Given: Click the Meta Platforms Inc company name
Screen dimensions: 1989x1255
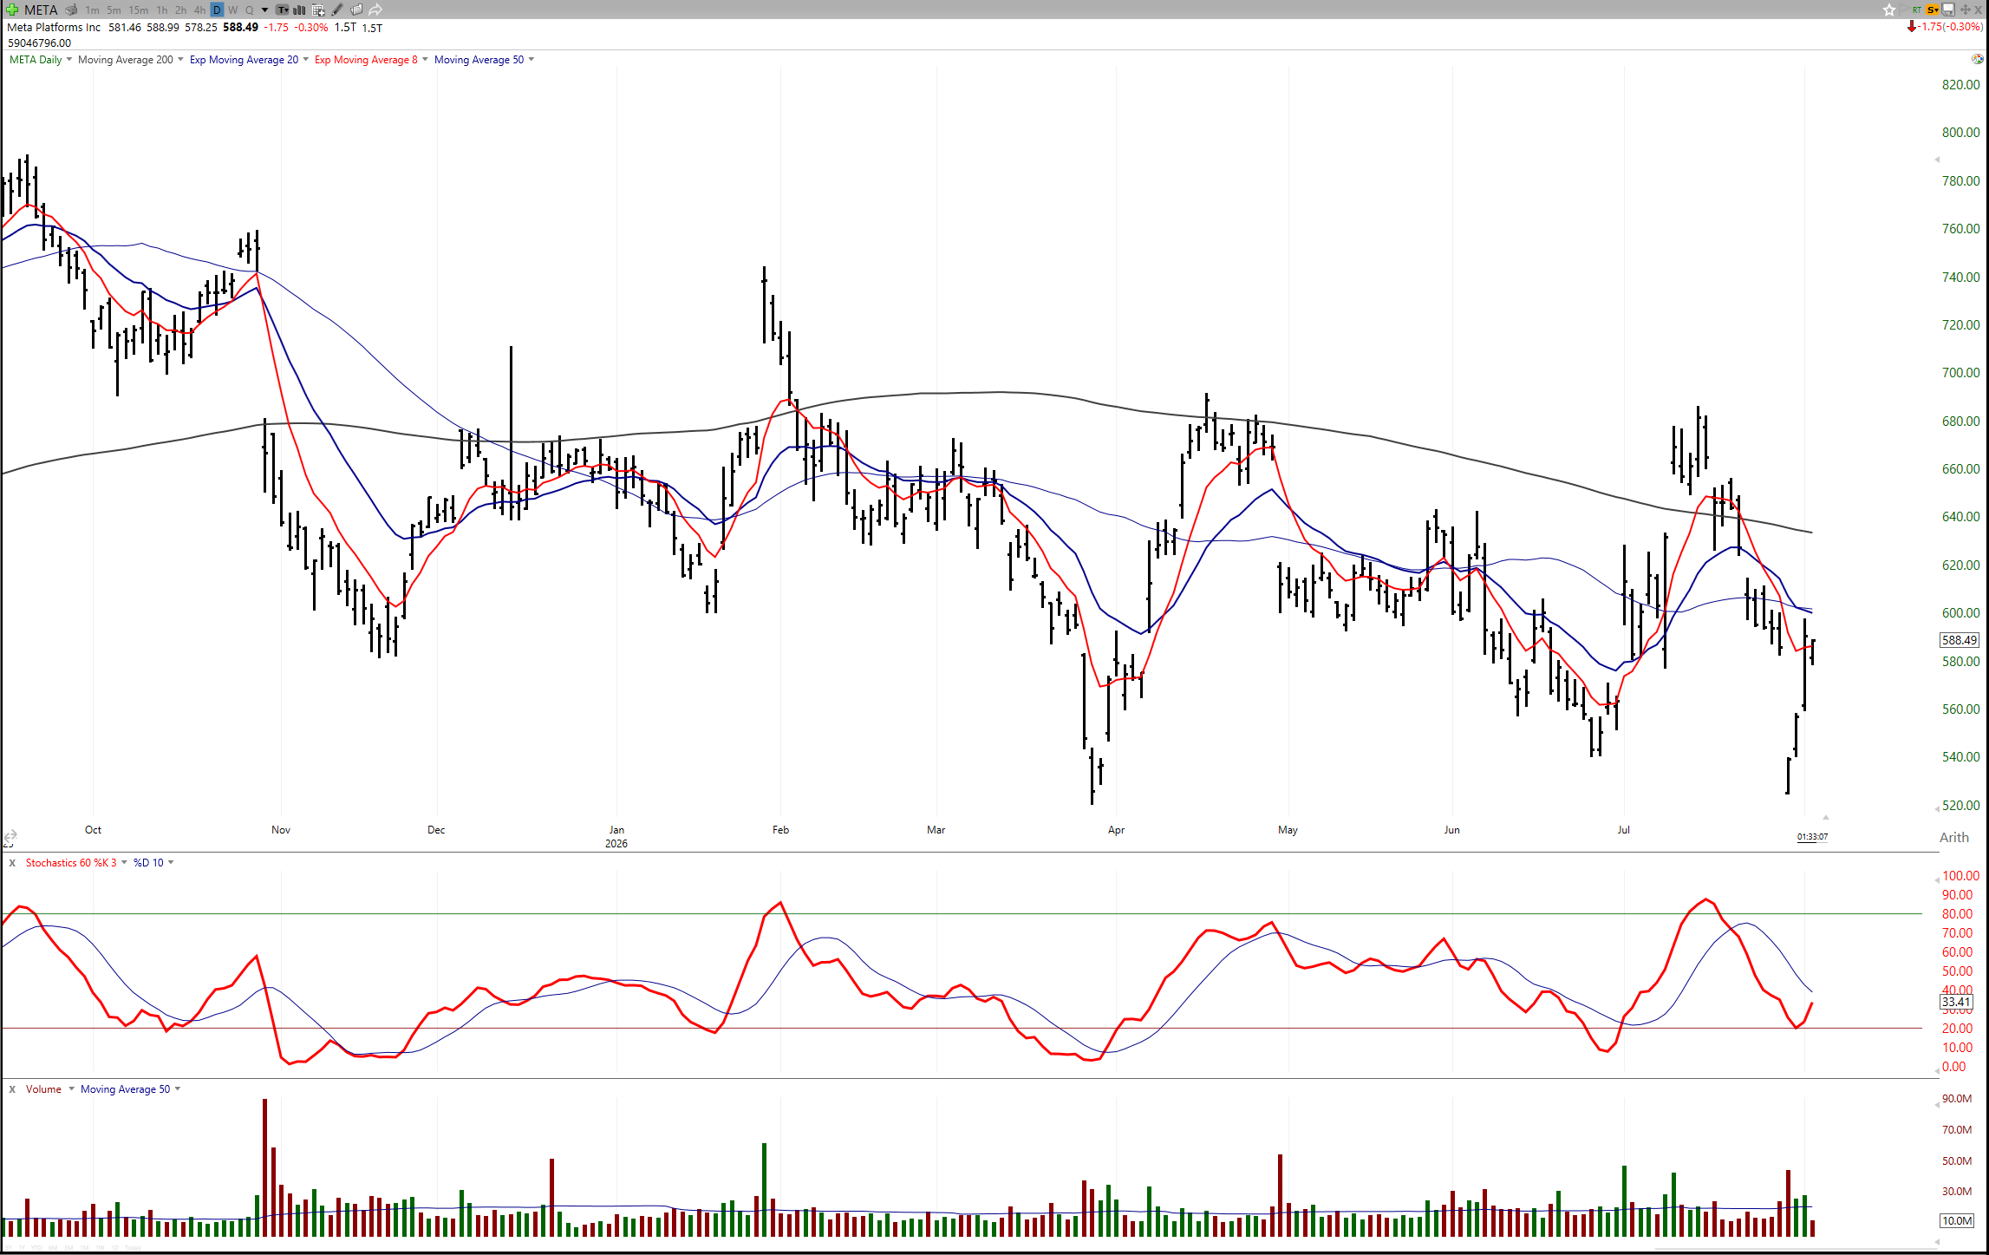Looking at the screenshot, I should click(54, 28).
